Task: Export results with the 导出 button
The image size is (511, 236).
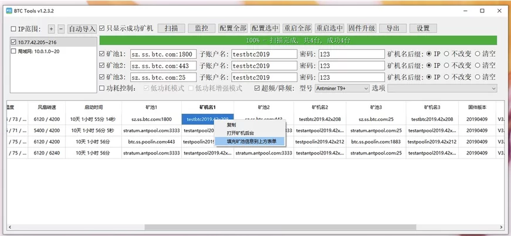Action: point(392,28)
